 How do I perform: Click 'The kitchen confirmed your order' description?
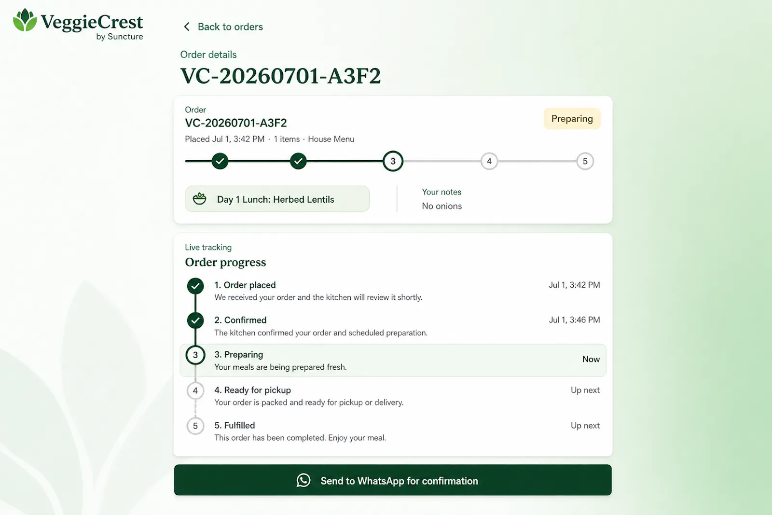coord(321,333)
